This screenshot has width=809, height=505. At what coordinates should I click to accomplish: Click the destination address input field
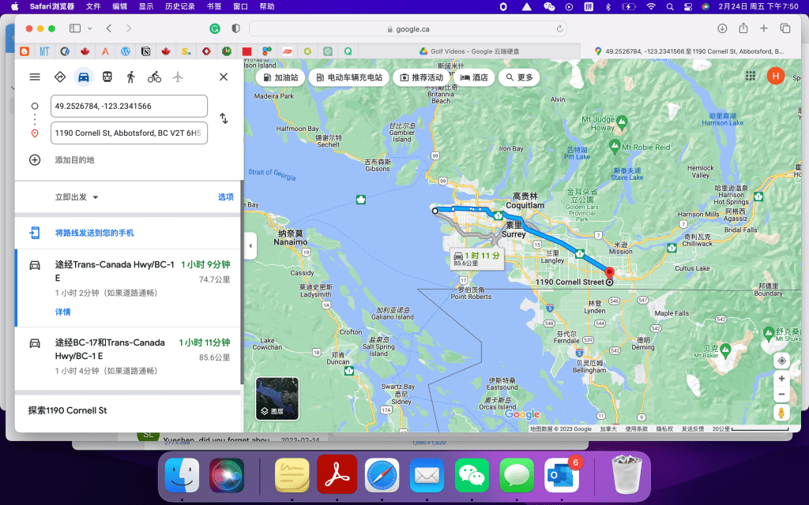pyautogui.click(x=129, y=133)
